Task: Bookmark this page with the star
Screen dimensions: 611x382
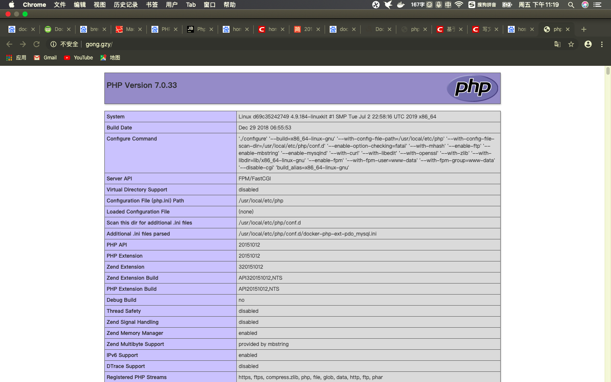Action: (x=571, y=44)
